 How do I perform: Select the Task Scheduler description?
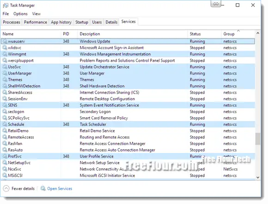93,124
